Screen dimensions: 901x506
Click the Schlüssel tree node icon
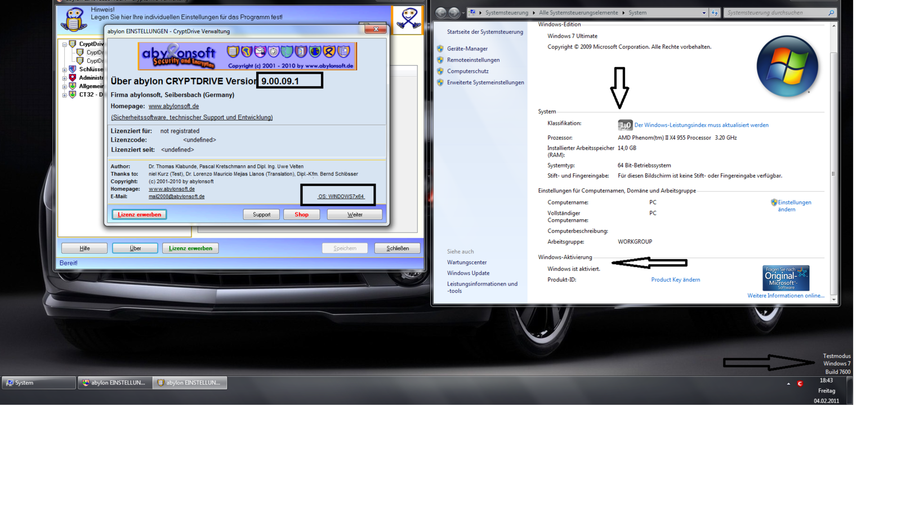coord(73,69)
